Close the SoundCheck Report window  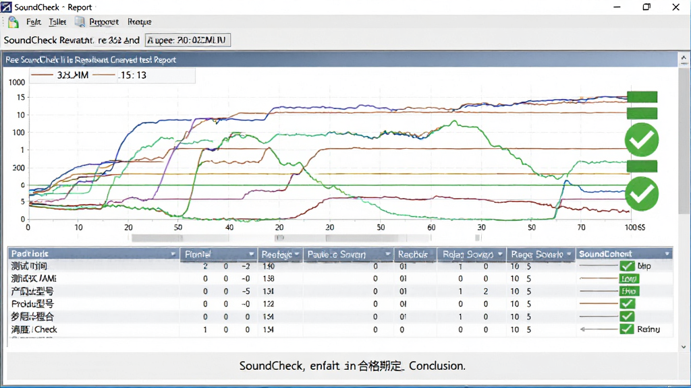676,7
